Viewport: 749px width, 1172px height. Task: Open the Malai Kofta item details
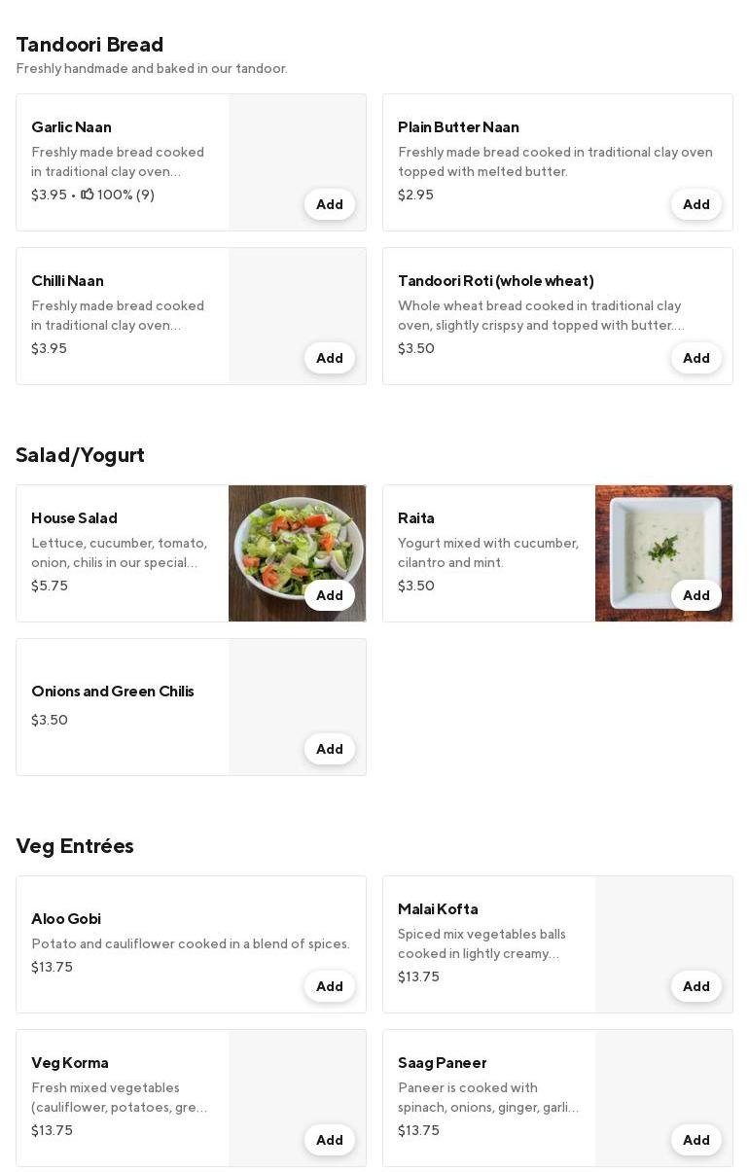(438, 909)
